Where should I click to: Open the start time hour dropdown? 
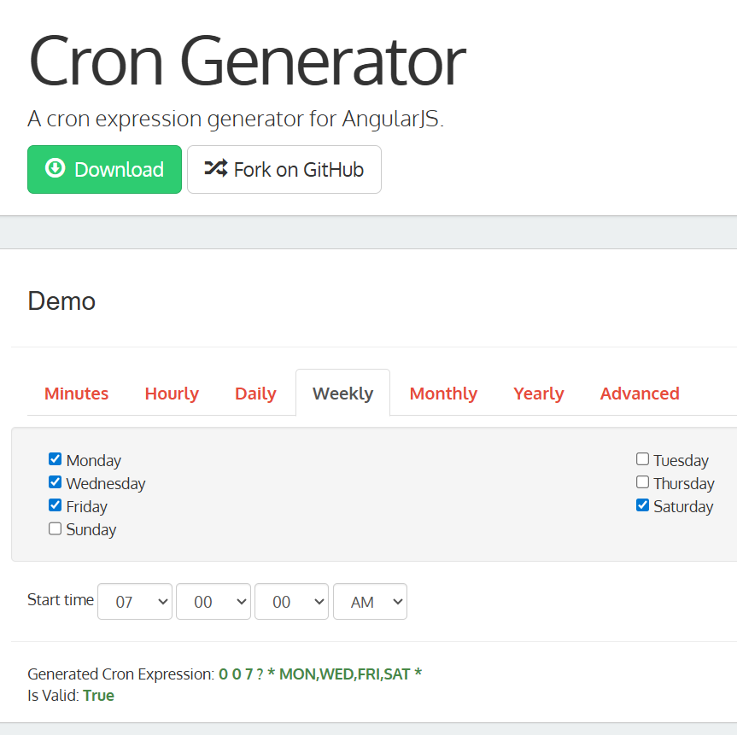click(x=135, y=602)
